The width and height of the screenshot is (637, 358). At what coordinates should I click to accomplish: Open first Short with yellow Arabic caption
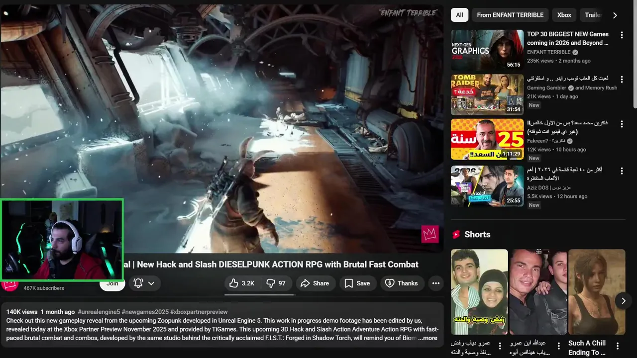coord(479,292)
